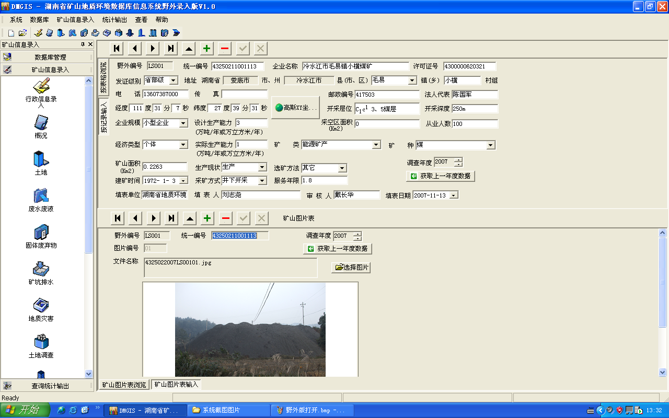Open the 生产现状 combo box
This screenshot has width=669, height=418.
click(x=262, y=167)
